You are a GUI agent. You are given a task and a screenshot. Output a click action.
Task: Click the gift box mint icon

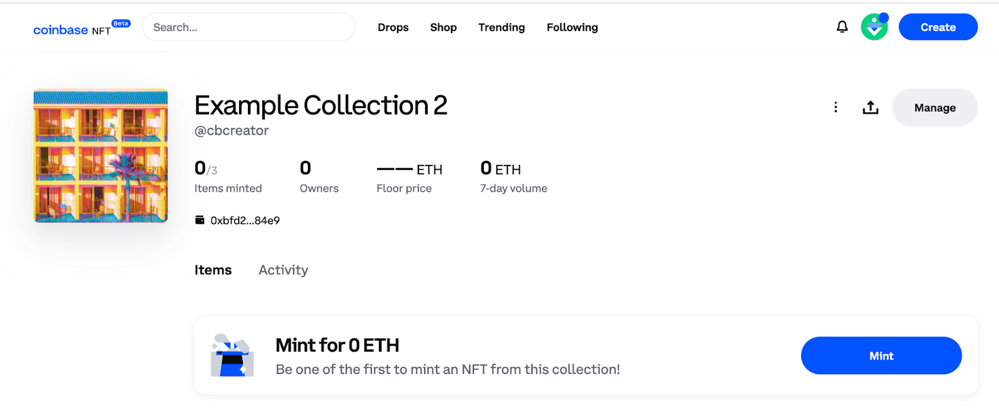[232, 355]
